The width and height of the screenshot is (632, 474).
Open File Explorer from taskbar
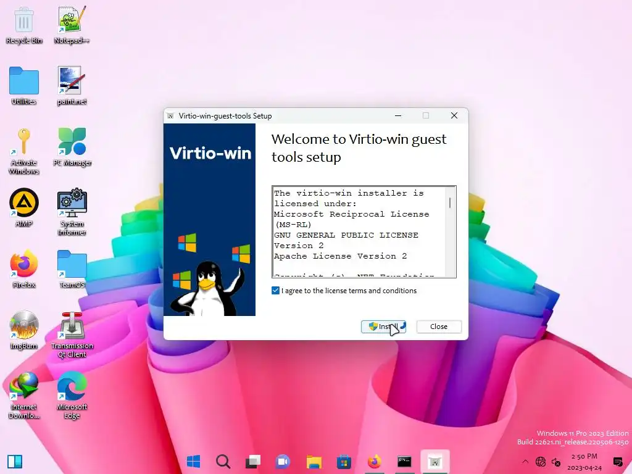coord(314,461)
